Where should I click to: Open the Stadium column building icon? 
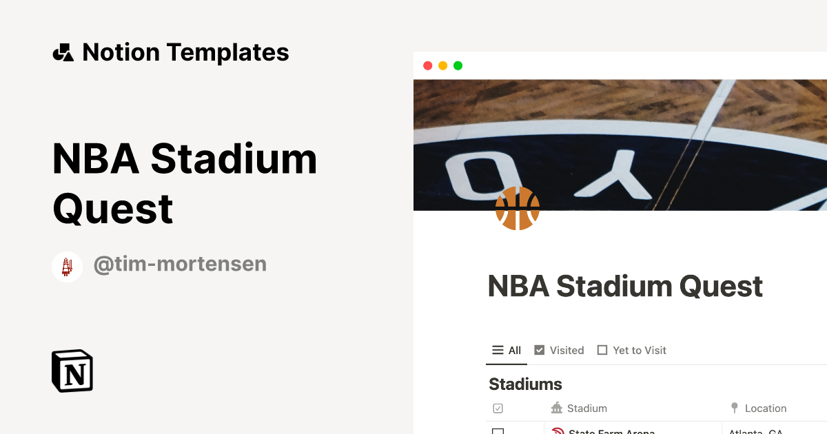tap(557, 408)
